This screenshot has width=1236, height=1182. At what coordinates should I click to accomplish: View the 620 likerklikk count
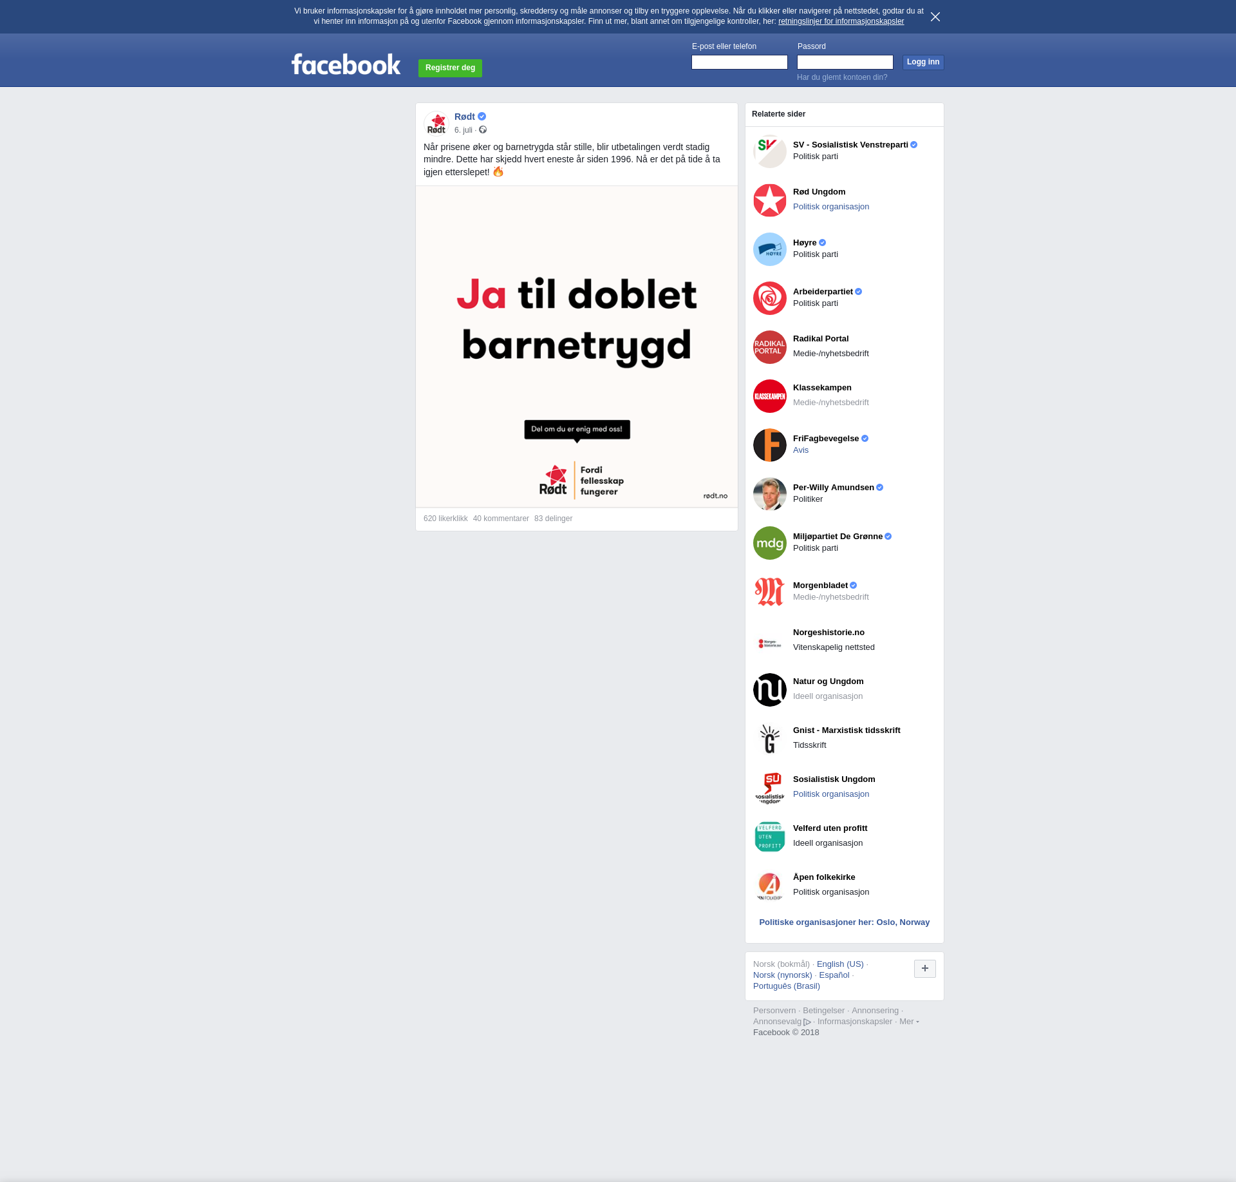(445, 519)
